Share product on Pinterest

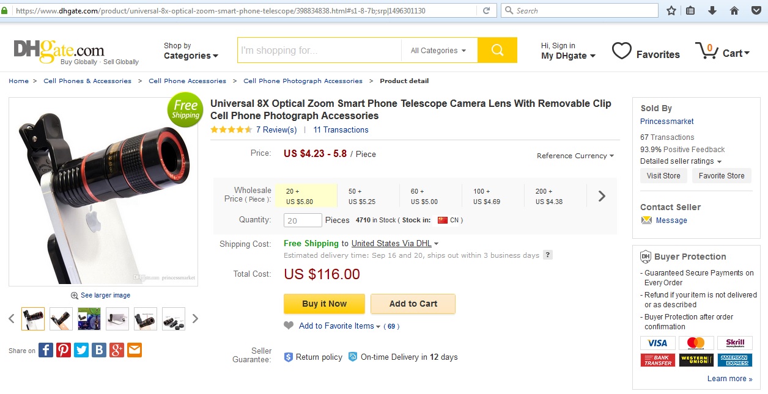(64, 350)
